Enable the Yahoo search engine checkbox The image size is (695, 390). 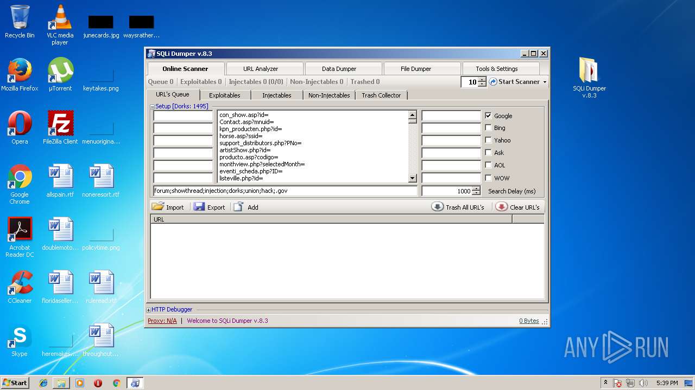[488, 140]
